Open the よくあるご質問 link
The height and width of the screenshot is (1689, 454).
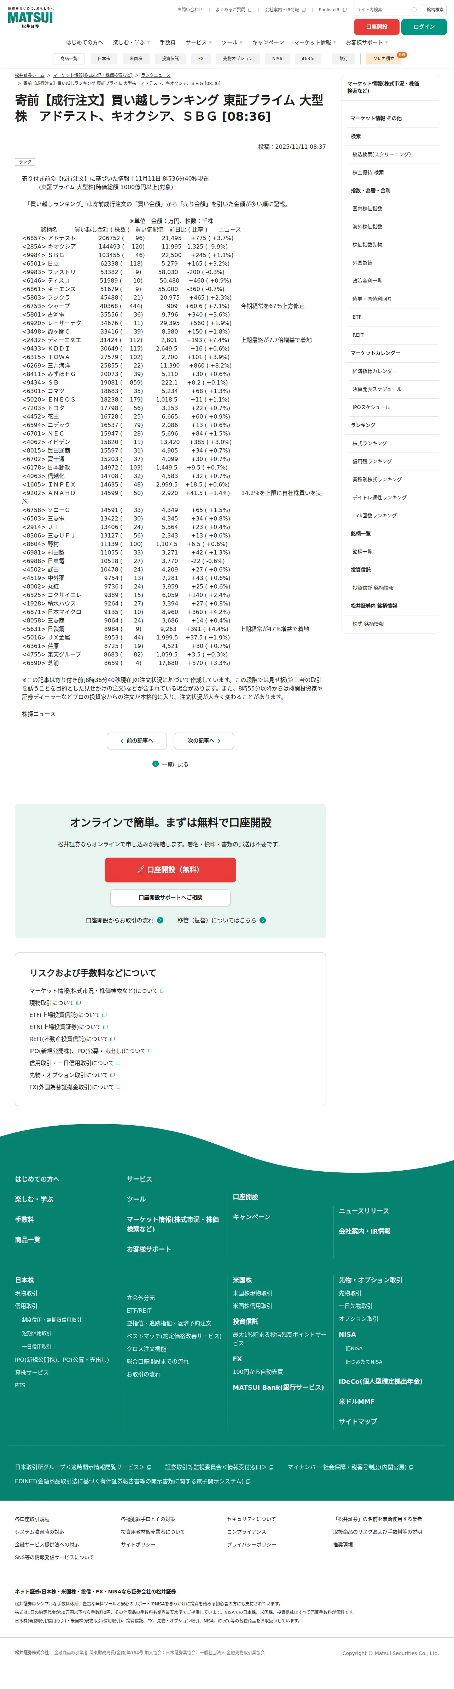233,10
